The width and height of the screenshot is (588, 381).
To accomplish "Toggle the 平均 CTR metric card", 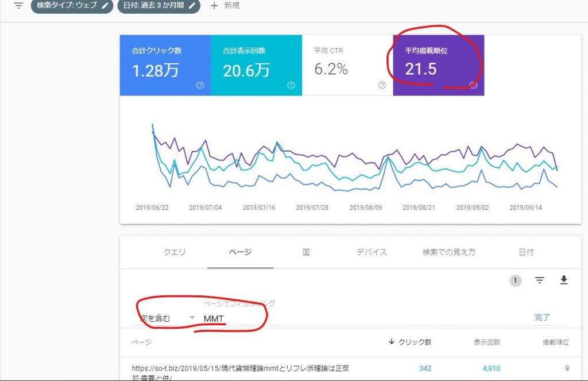I will click(x=347, y=66).
